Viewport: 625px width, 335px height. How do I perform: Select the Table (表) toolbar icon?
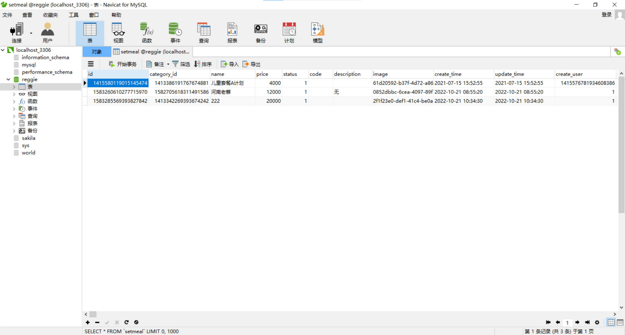pos(90,33)
